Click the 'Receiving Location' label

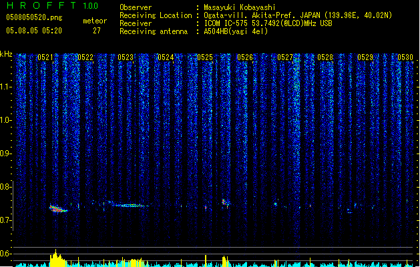click(156, 15)
